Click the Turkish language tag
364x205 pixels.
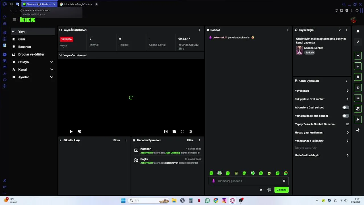click(310, 53)
